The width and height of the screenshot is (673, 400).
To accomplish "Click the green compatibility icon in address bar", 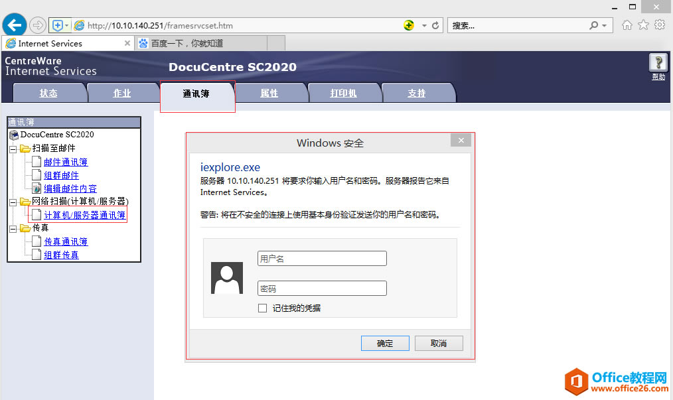I will coord(409,25).
